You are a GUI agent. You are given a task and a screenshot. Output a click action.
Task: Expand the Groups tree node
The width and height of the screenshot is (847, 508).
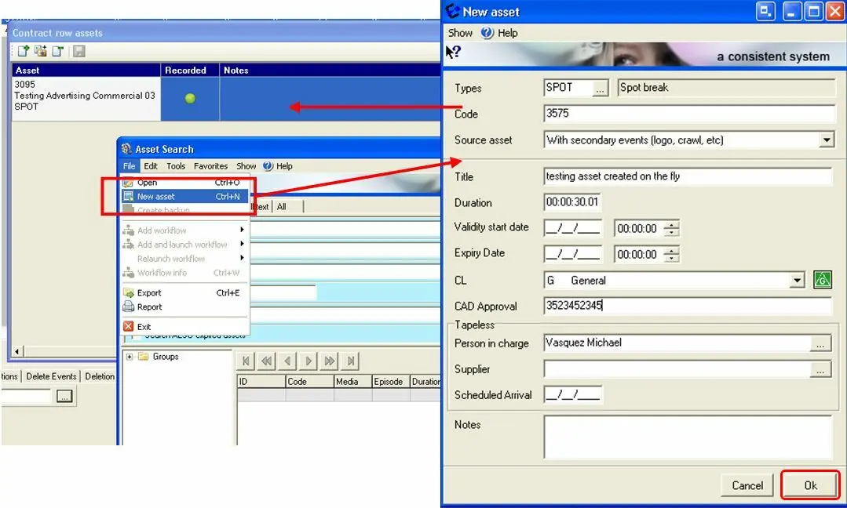tap(130, 357)
